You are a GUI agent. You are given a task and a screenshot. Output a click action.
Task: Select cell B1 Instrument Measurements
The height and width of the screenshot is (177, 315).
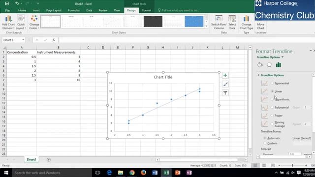[x=59, y=52]
